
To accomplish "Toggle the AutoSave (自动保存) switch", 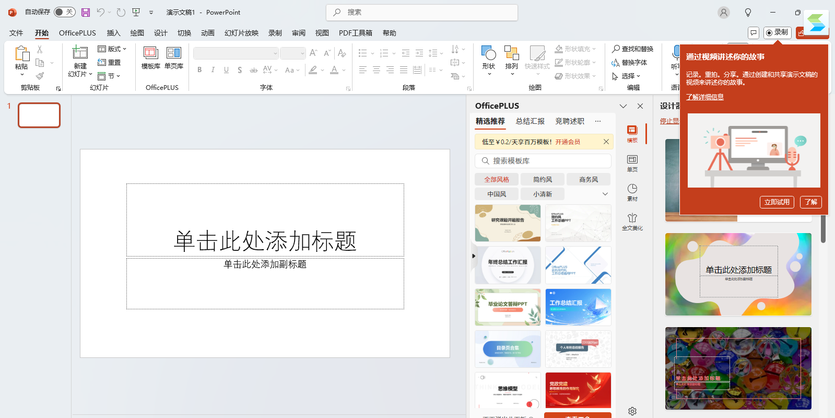I will pyautogui.click(x=65, y=12).
